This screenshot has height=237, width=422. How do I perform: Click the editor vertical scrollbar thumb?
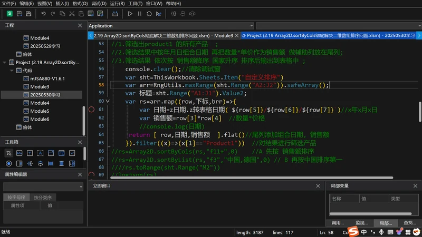click(x=420, y=112)
